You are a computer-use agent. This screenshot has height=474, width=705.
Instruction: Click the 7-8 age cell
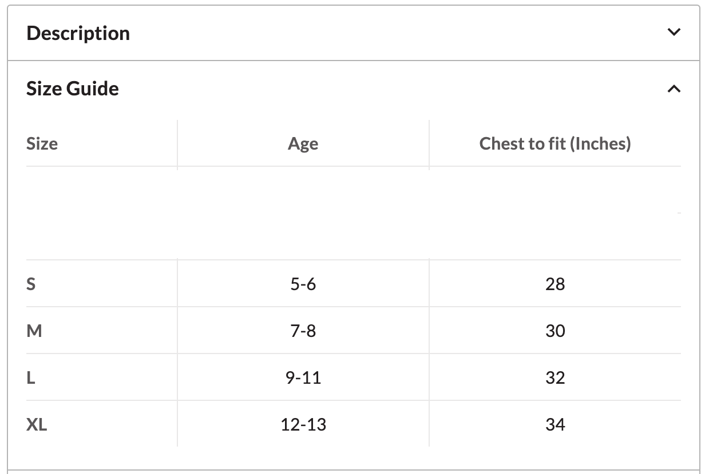[x=303, y=331]
